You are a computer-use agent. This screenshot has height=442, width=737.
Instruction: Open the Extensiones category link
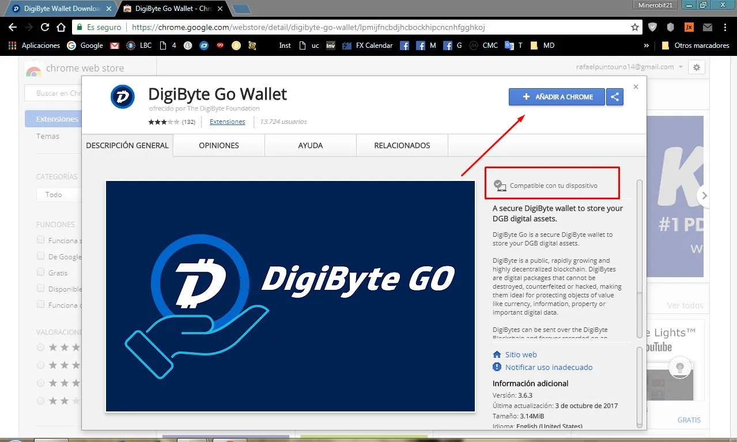(x=227, y=122)
